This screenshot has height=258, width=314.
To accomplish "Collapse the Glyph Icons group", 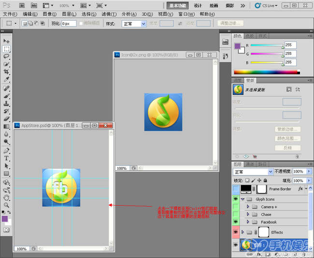I will 243,199.
